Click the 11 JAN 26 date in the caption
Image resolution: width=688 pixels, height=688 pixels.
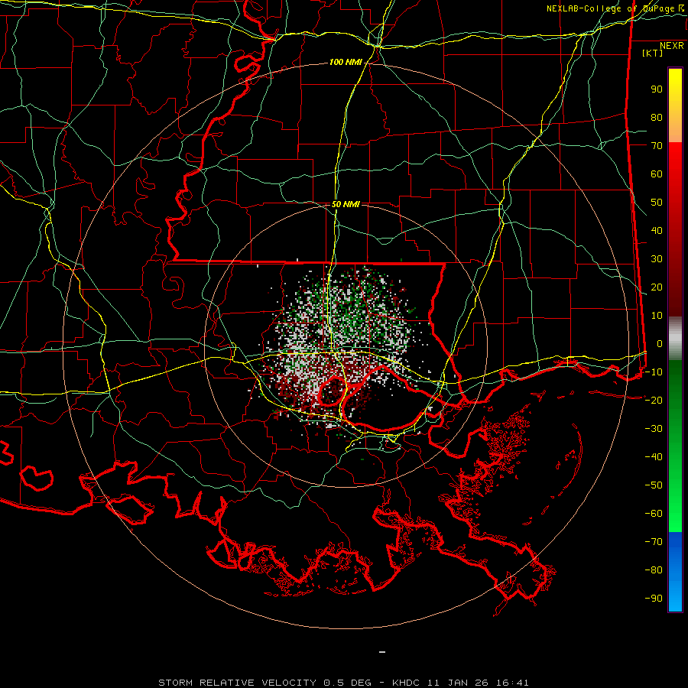[x=458, y=683]
